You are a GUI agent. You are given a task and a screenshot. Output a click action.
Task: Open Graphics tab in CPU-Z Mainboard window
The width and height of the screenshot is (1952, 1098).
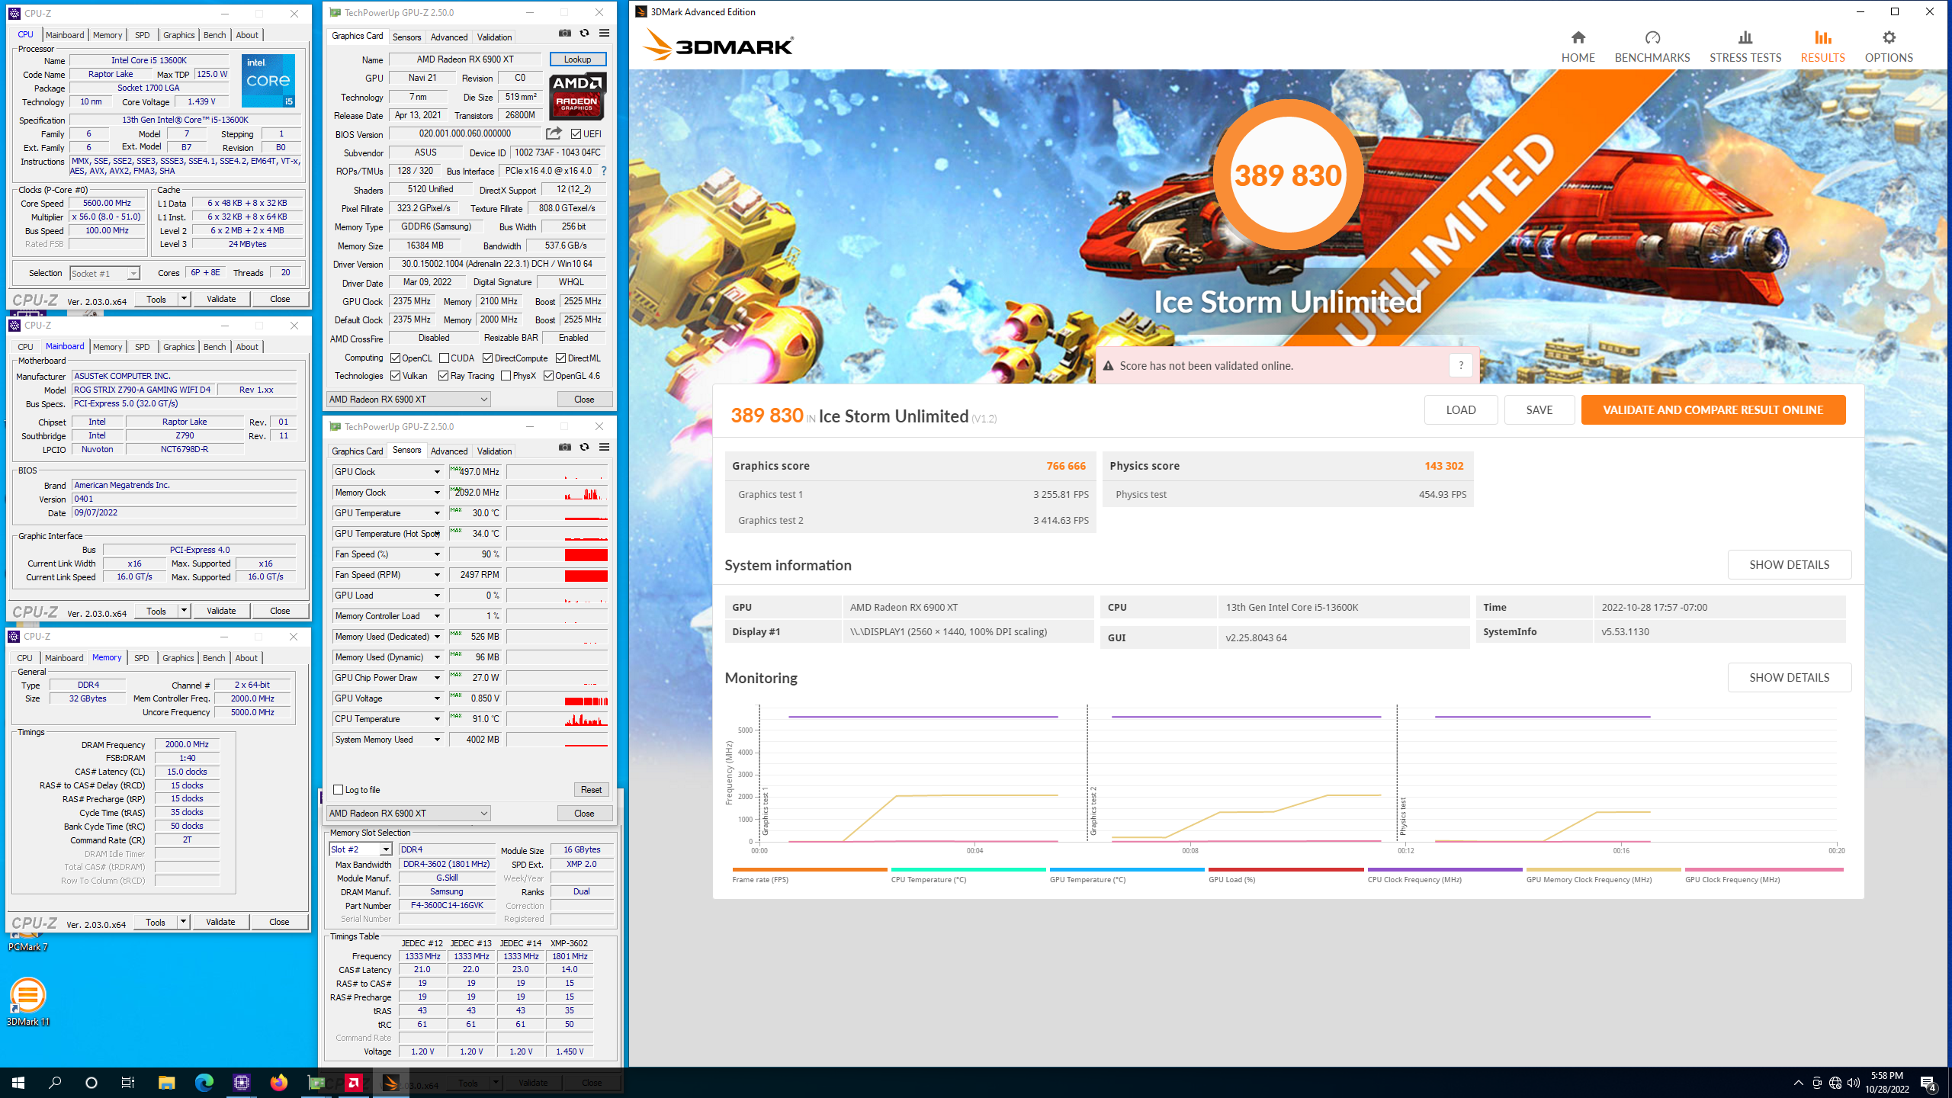[x=179, y=347]
